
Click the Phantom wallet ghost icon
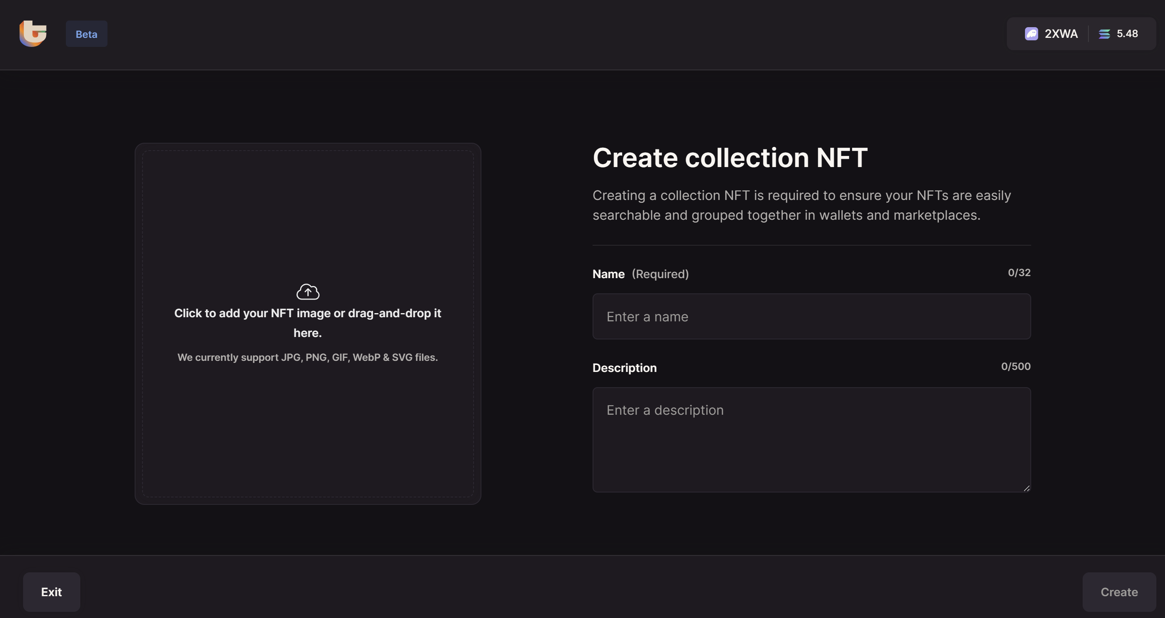pyautogui.click(x=1031, y=34)
